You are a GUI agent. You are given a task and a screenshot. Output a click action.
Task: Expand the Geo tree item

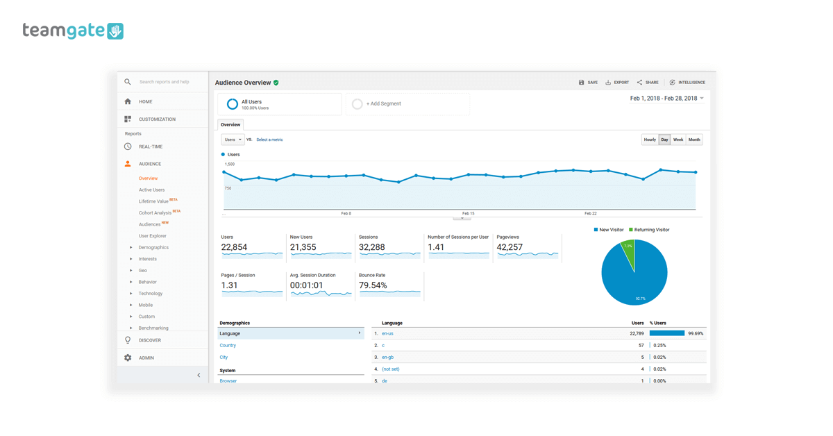pos(131,270)
